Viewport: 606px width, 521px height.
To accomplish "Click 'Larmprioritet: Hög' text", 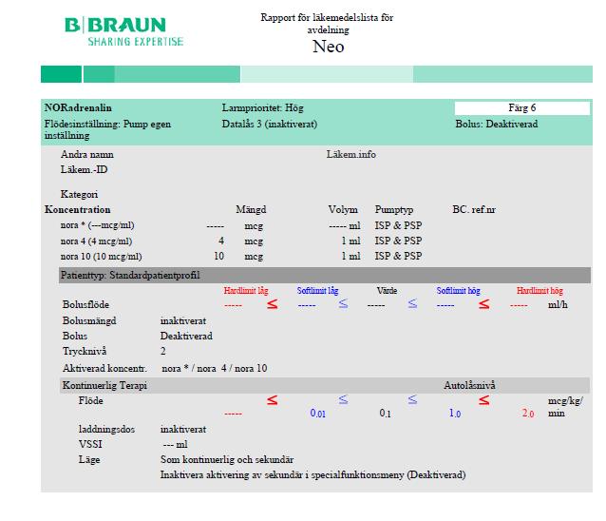I will coord(263,108).
